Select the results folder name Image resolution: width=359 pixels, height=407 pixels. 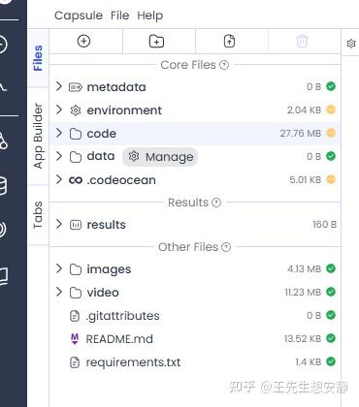[106, 225]
